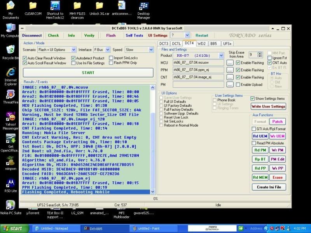Switch to the DCTL tab
Screen dimensions: 311x233
(176, 43)
